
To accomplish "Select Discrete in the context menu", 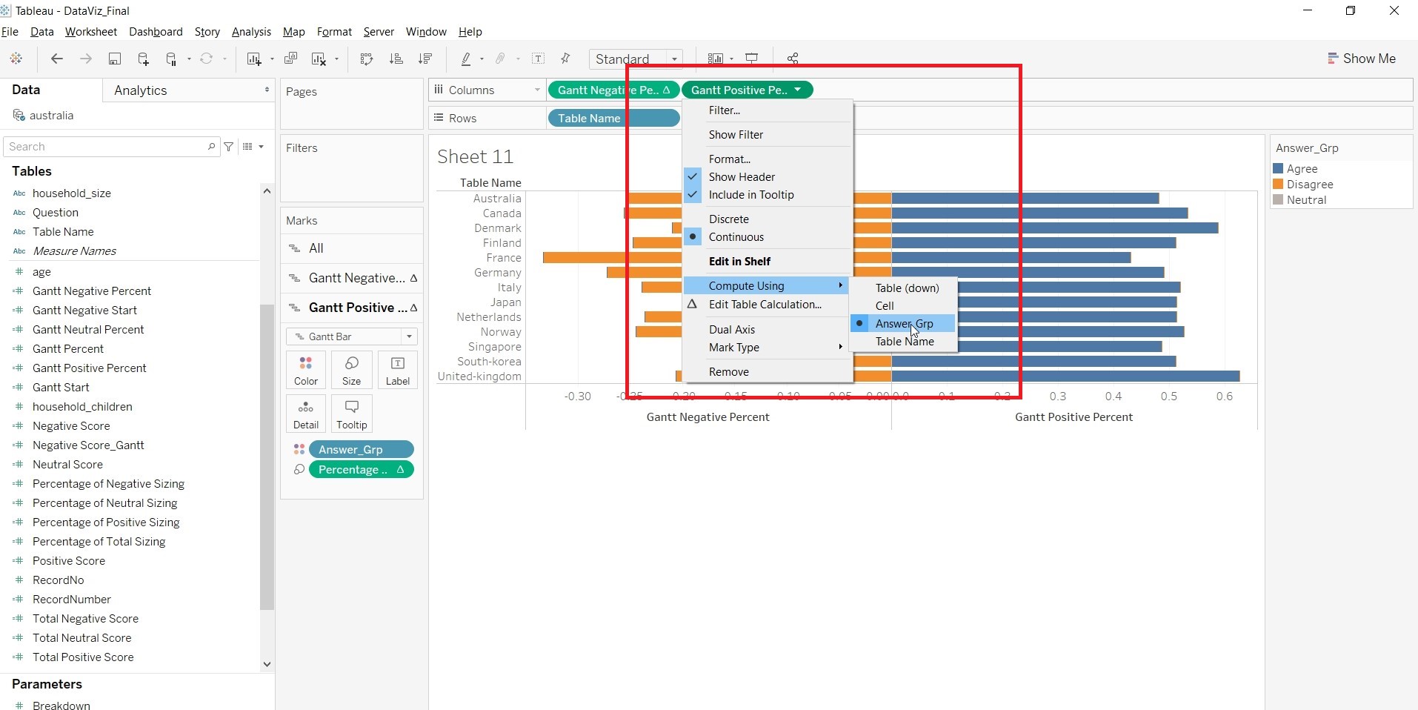I will pyautogui.click(x=728, y=219).
